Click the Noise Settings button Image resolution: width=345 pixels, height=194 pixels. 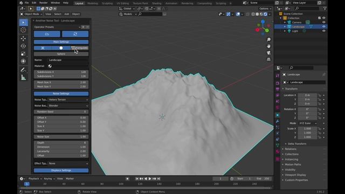(61, 94)
